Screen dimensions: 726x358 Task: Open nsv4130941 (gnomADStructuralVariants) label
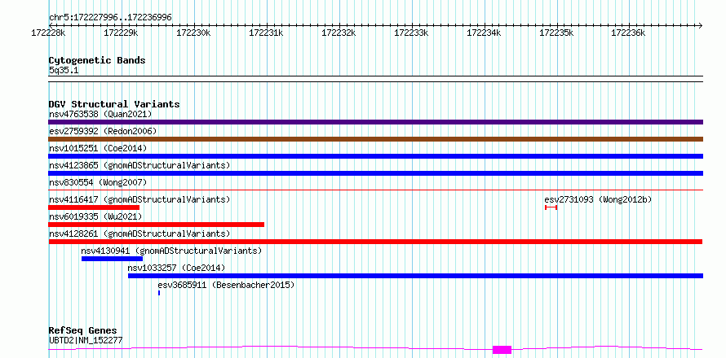click(172, 251)
